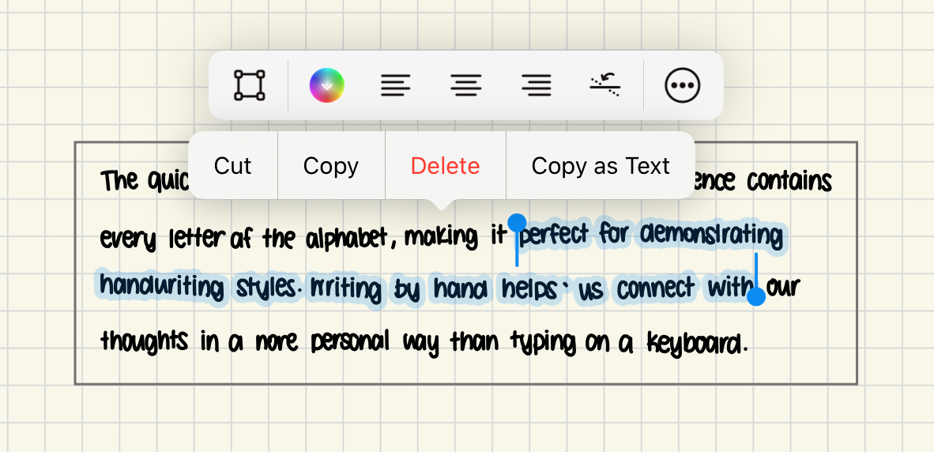Click the selection end handle after "with"

756,296
